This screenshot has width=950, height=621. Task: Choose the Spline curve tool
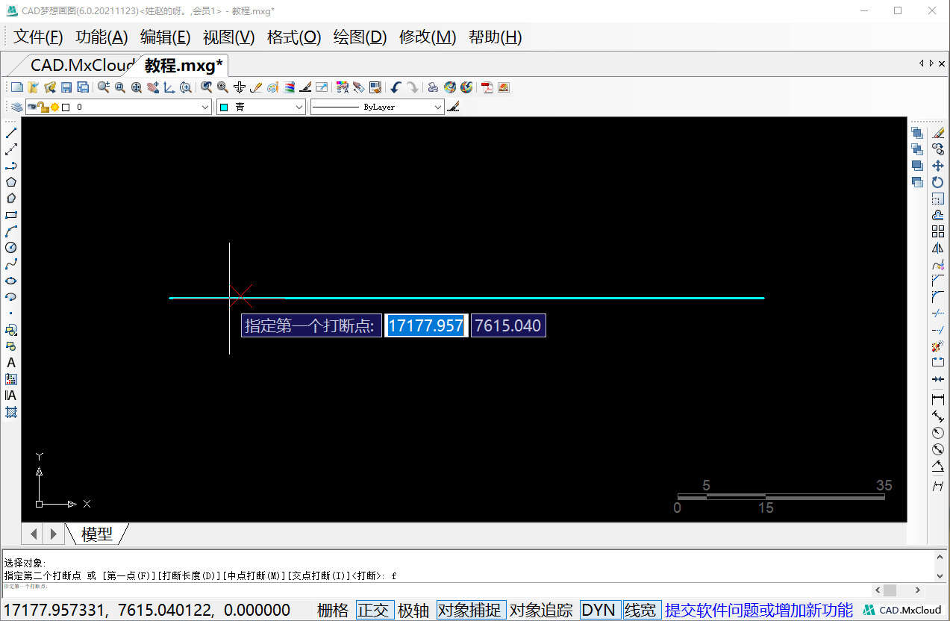[11, 264]
